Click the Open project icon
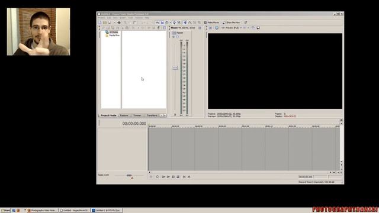379x213 pixels. click(105, 22)
